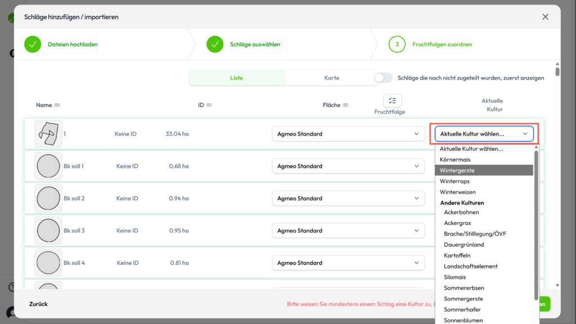Click the sort icon next to Fläche
The width and height of the screenshot is (576, 324).
pyautogui.click(x=345, y=105)
